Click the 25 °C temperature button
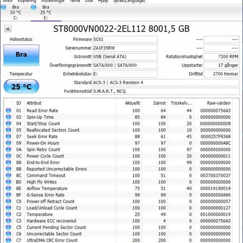Screen dimensions: 243x243 [x=21, y=87]
